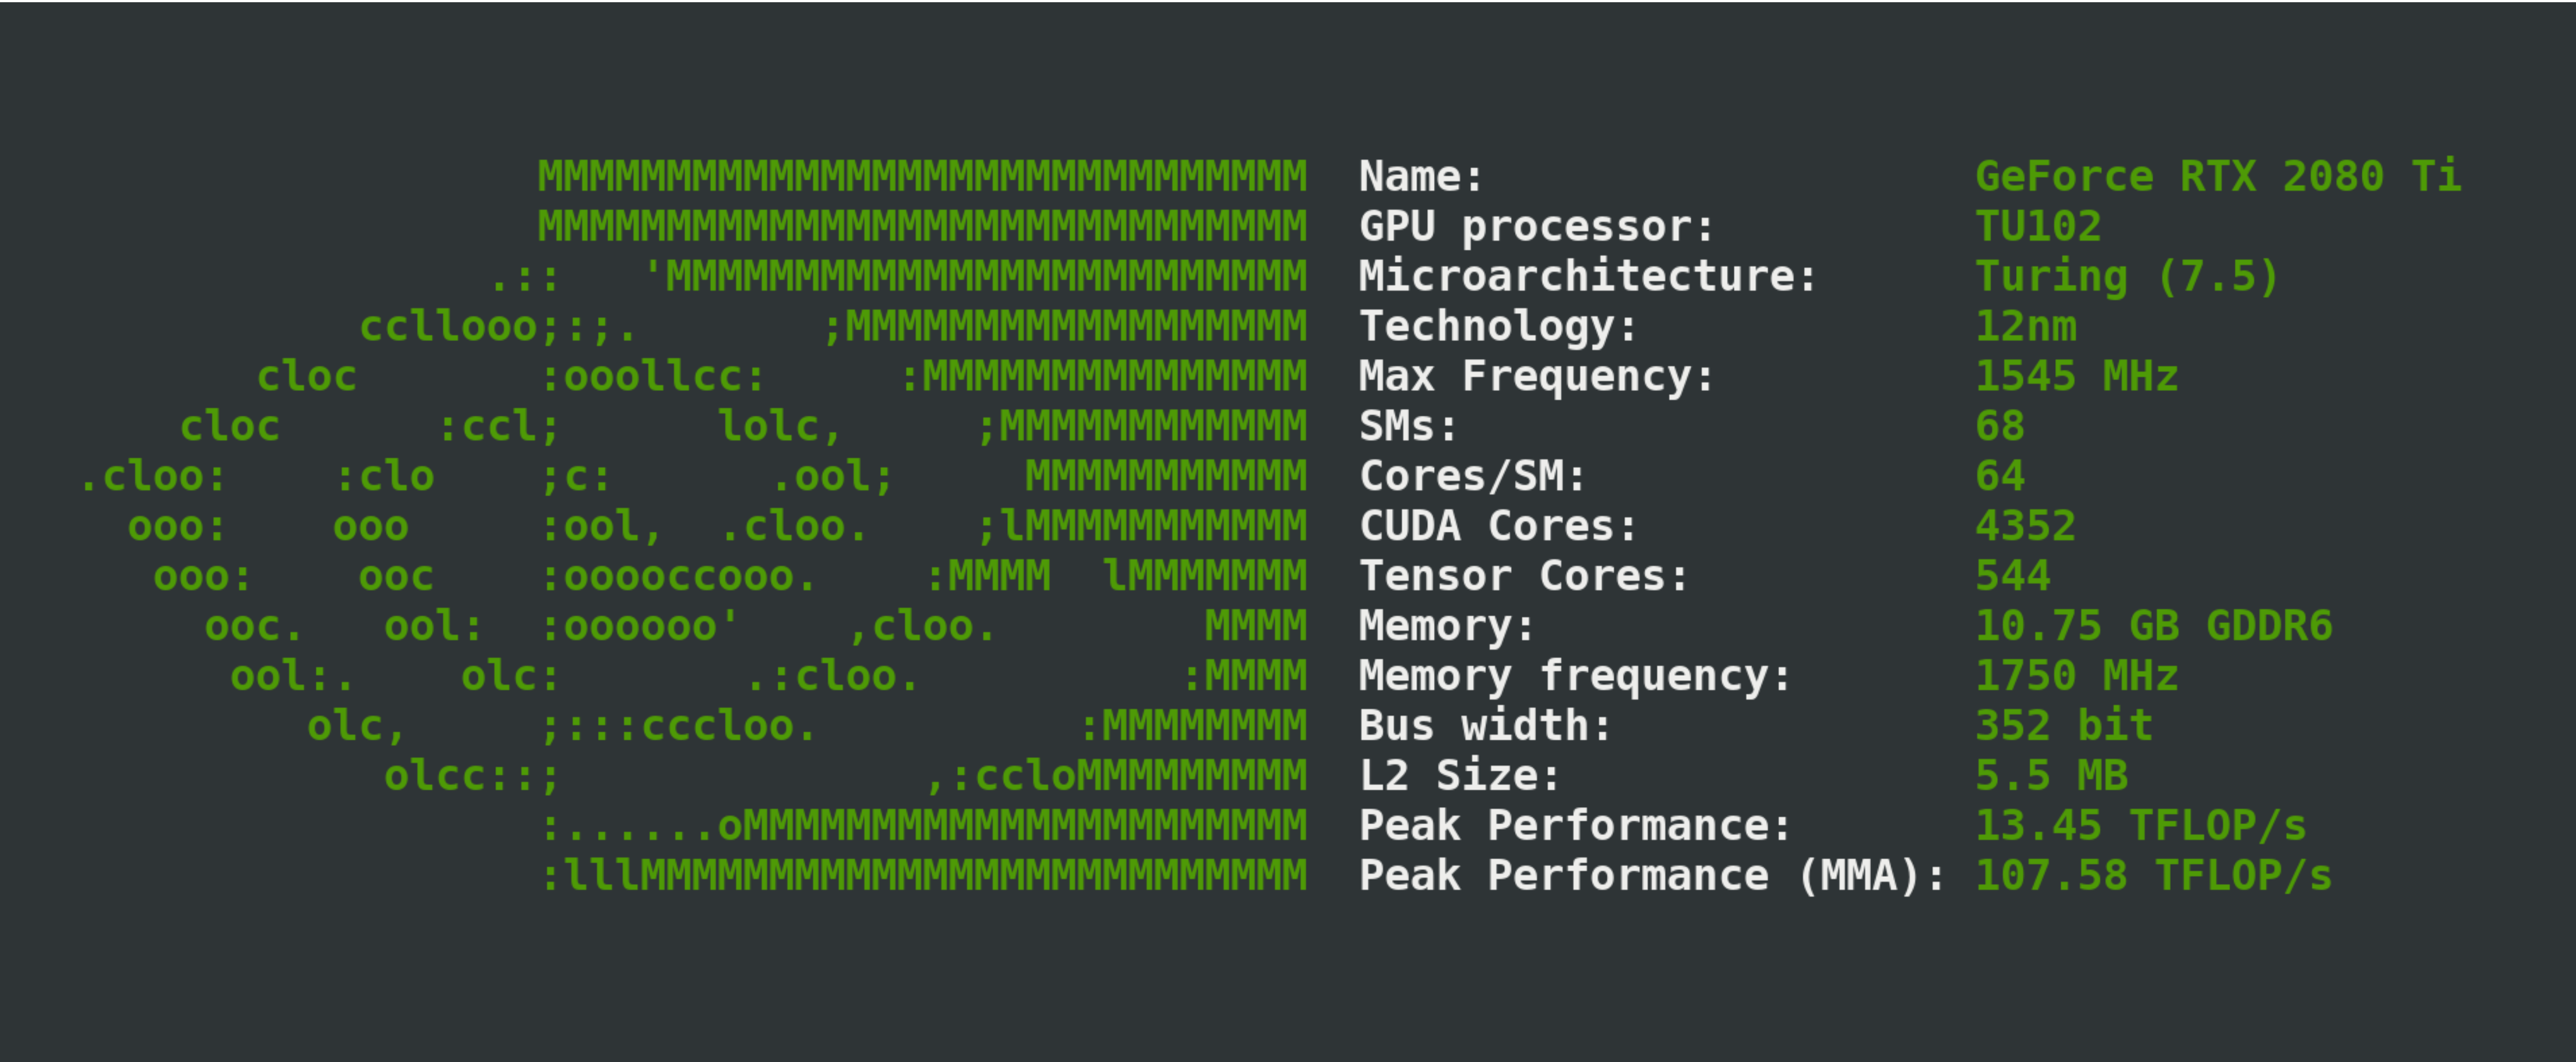Click the '352 bit' bus width value
2576x1062 pixels.
click(x=2063, y=726)
